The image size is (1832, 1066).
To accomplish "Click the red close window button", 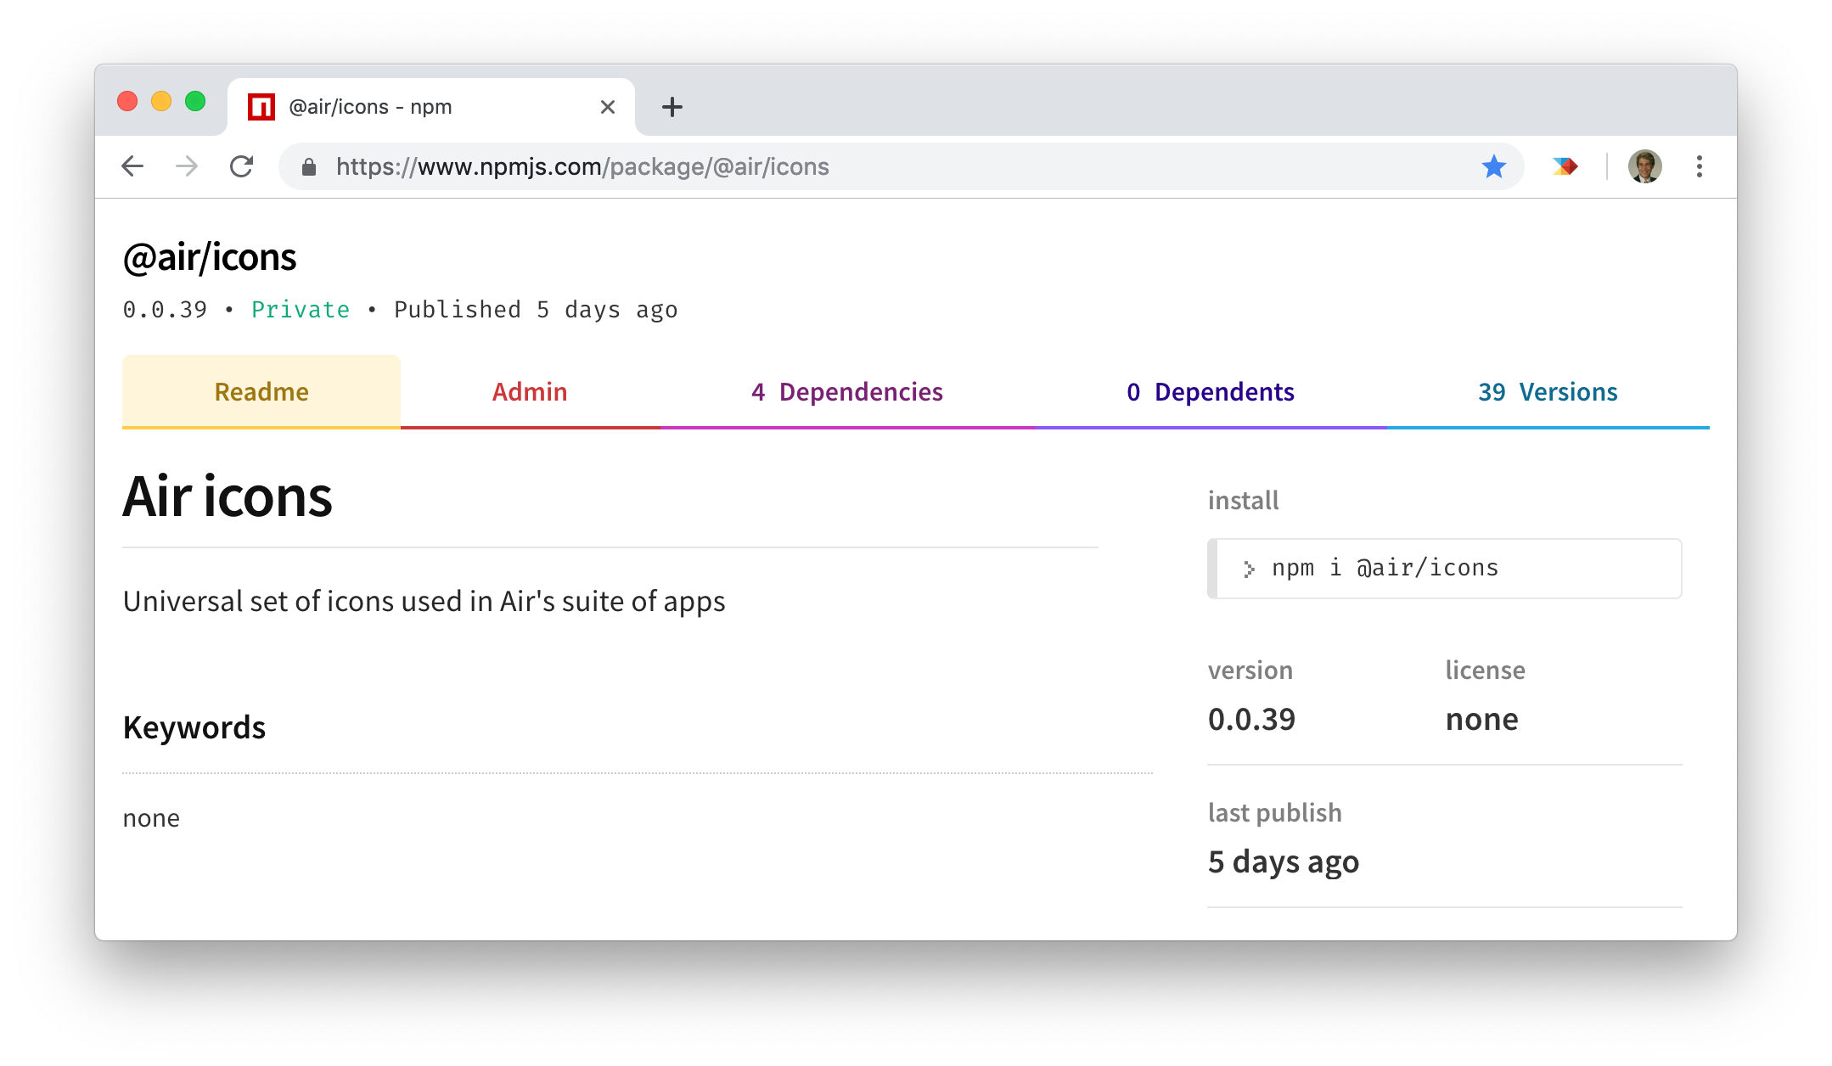I will [x=127, y=102].
